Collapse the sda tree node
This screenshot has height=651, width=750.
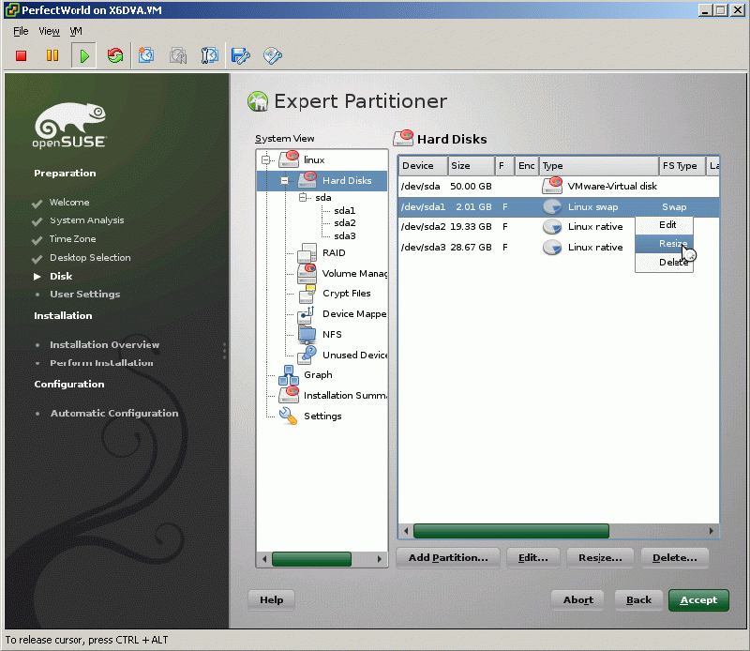tap(303, 197)
